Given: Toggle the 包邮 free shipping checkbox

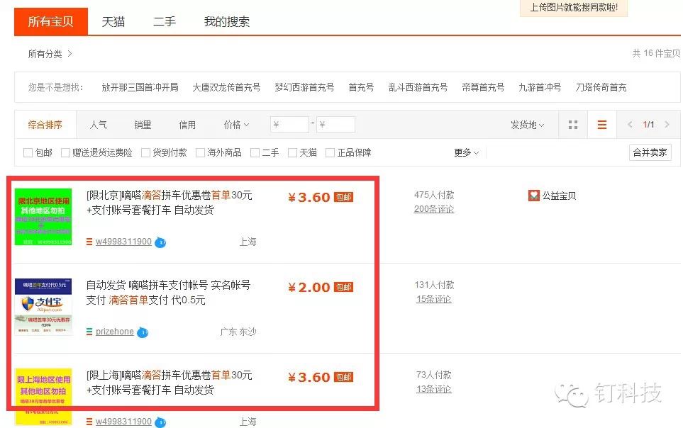Looking at the screenshot, I should point(28,153).
